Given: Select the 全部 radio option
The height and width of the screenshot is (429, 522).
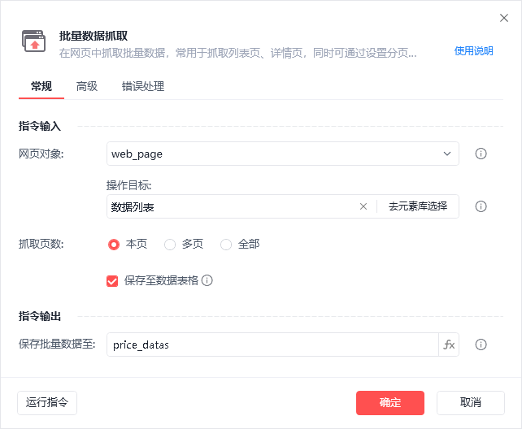Looking at the screenshot, I should tap(226, 245).
